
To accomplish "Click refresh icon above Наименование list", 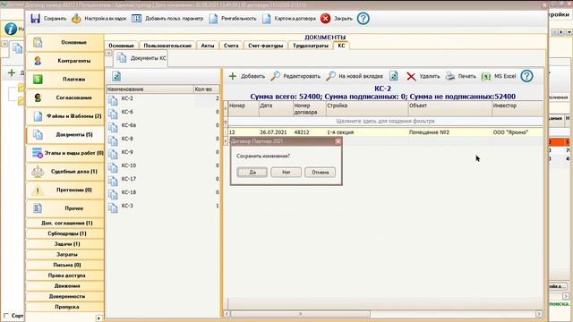I will 116,76.
